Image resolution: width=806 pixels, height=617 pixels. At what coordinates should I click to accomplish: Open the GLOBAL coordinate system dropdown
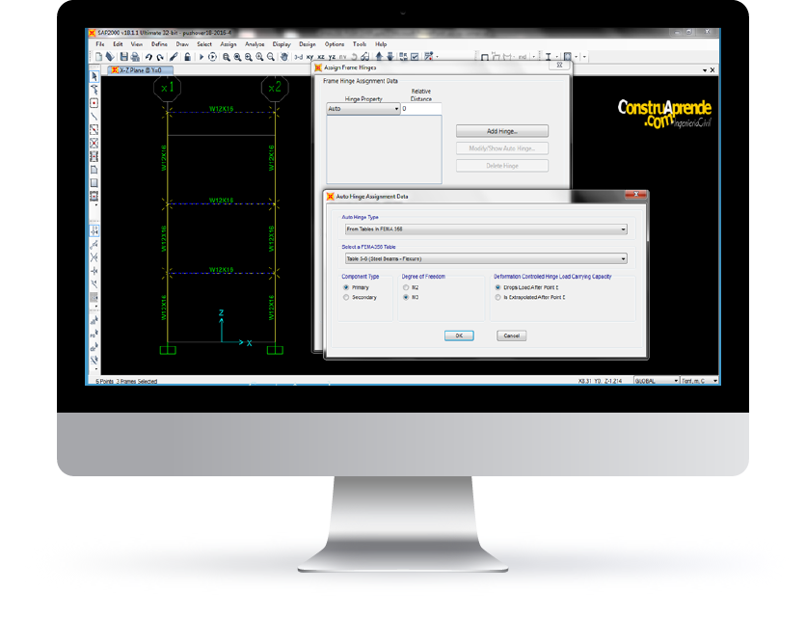point(657,381)
